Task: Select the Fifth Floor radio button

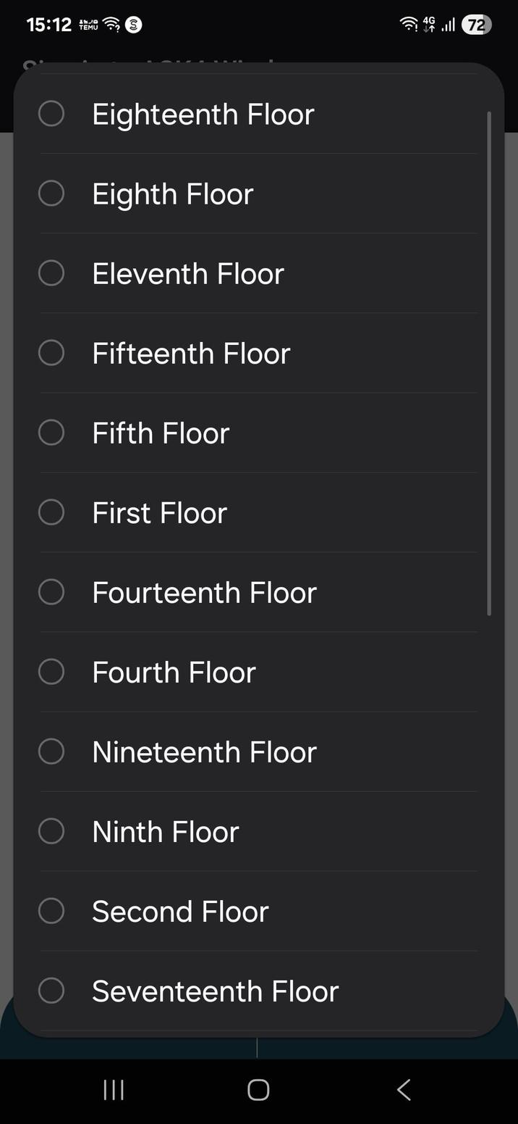Action: tap(51, 432)
